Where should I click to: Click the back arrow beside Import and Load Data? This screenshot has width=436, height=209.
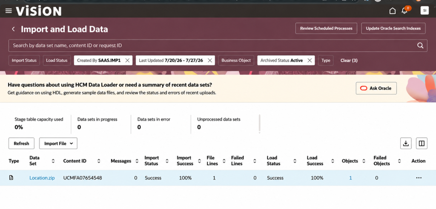(x=13, y=29)
